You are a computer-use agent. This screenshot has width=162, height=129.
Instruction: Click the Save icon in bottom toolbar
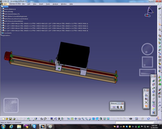10,119
